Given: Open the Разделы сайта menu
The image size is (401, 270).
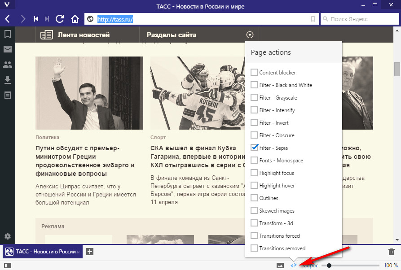Looking at the screenshot, I should coord(172,35).
